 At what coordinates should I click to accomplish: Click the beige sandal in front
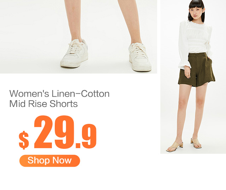[175, 147]
